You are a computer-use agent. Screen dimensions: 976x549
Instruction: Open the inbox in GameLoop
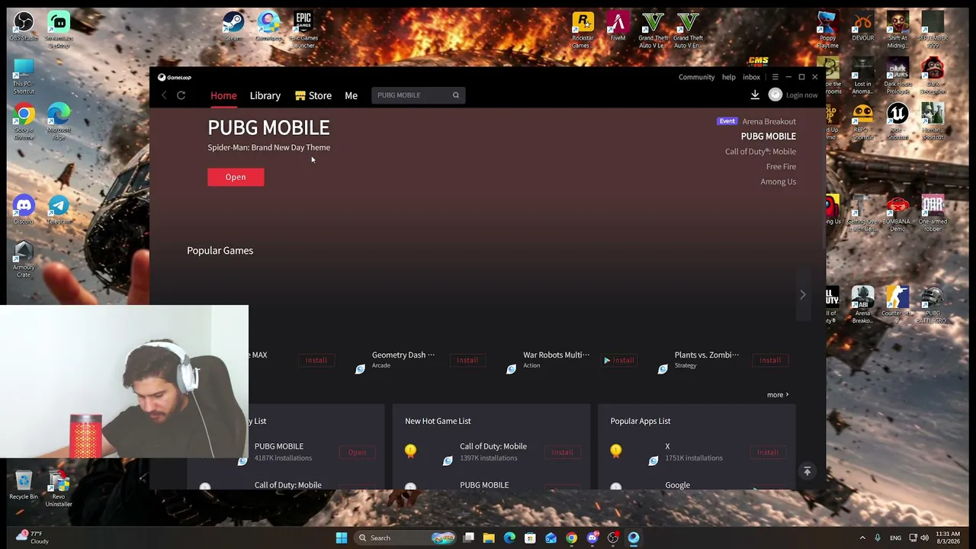click(x=751, y=77)
